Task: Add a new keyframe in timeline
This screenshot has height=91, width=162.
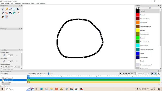Action: pos(33,74)
